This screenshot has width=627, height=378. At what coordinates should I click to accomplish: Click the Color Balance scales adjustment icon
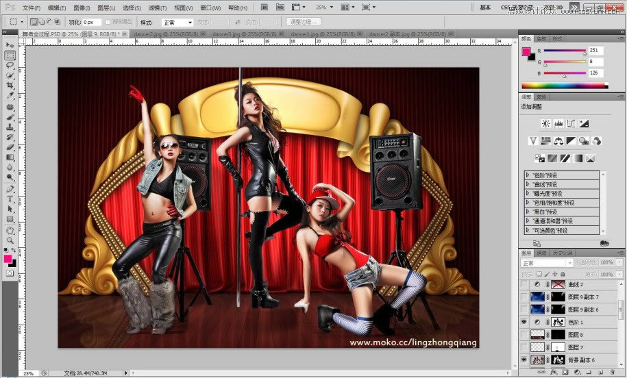coord(558,141)
